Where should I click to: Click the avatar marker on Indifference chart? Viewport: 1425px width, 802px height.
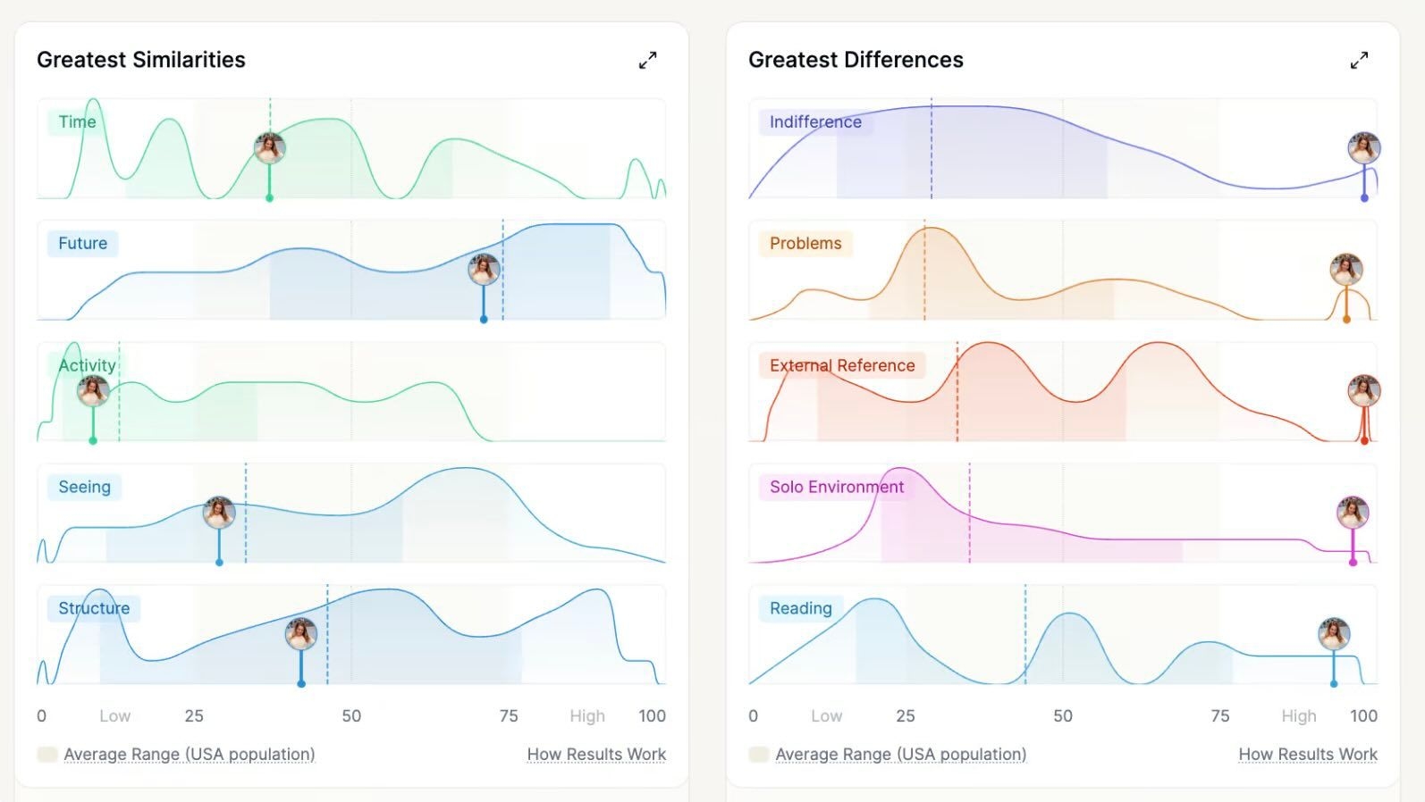point(1364,147)
